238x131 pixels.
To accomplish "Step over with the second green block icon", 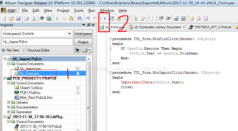I will tap(142, 18).
